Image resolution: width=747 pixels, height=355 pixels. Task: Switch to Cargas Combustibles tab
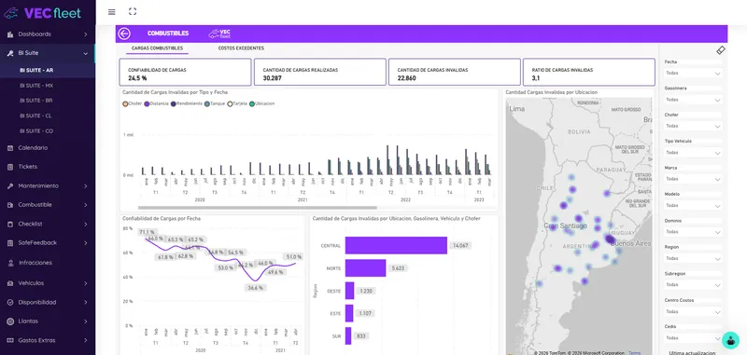tap(157, 48)
